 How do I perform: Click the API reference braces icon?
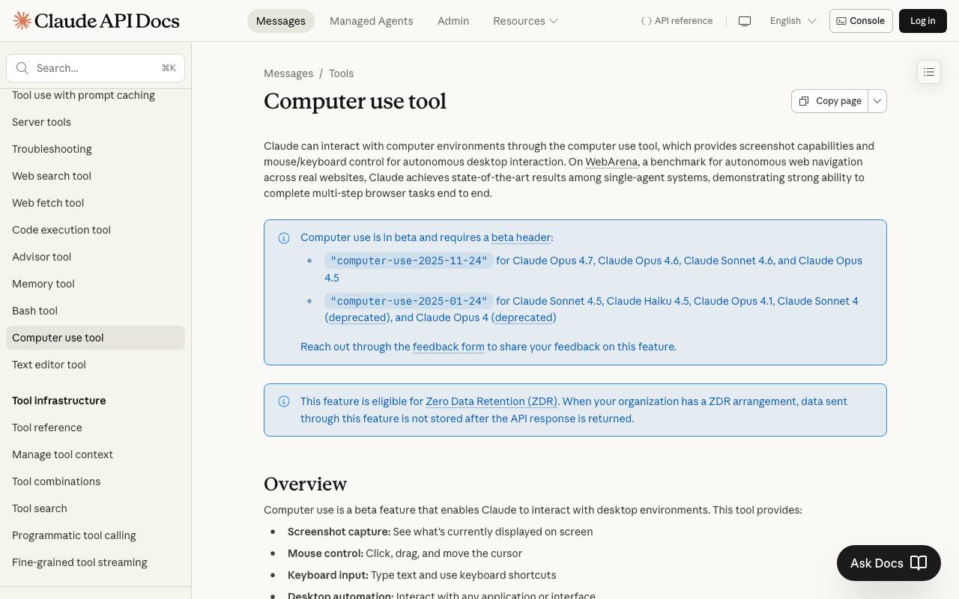tap(646, 21)
